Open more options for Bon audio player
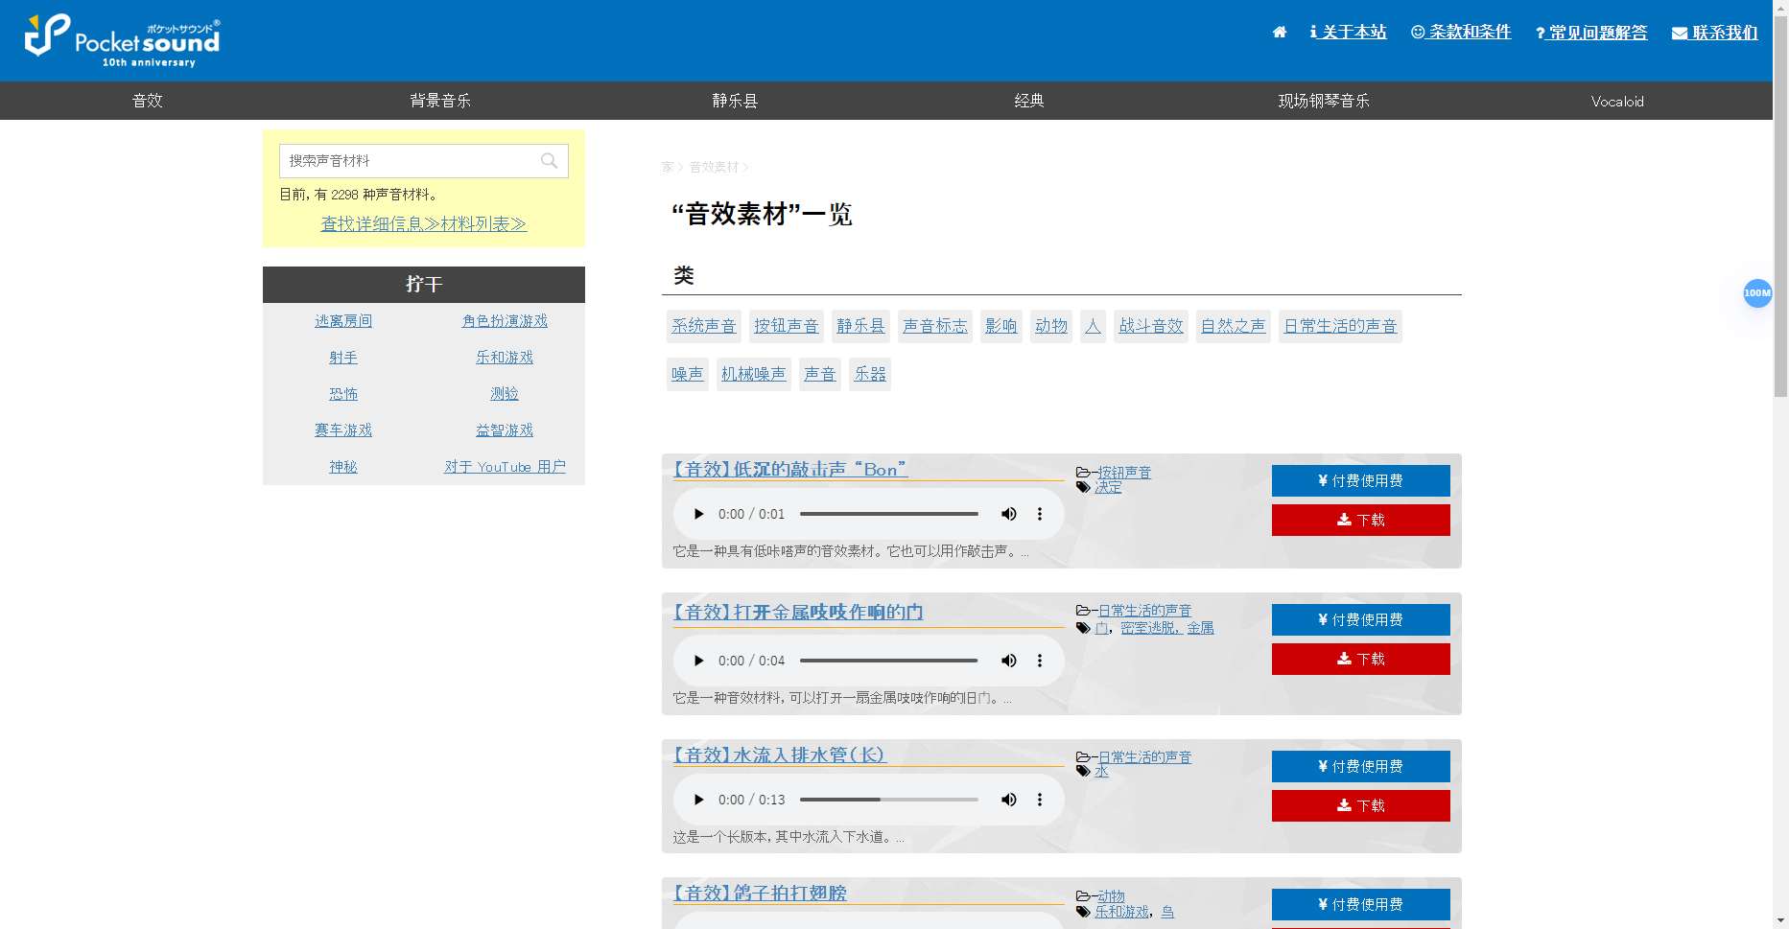This screenshot has width=1789, height=929. point(1040,514)
